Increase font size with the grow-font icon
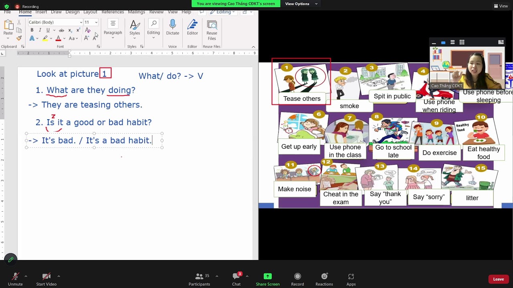The height and width of the screenshot is (288, 513). click(86, 38)
